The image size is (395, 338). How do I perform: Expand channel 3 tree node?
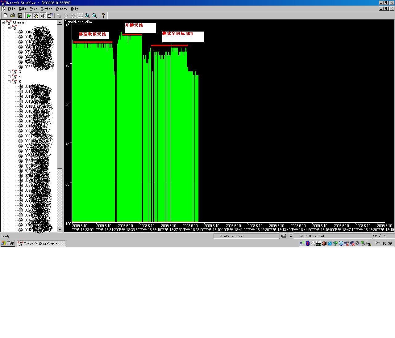coord(9,72)
